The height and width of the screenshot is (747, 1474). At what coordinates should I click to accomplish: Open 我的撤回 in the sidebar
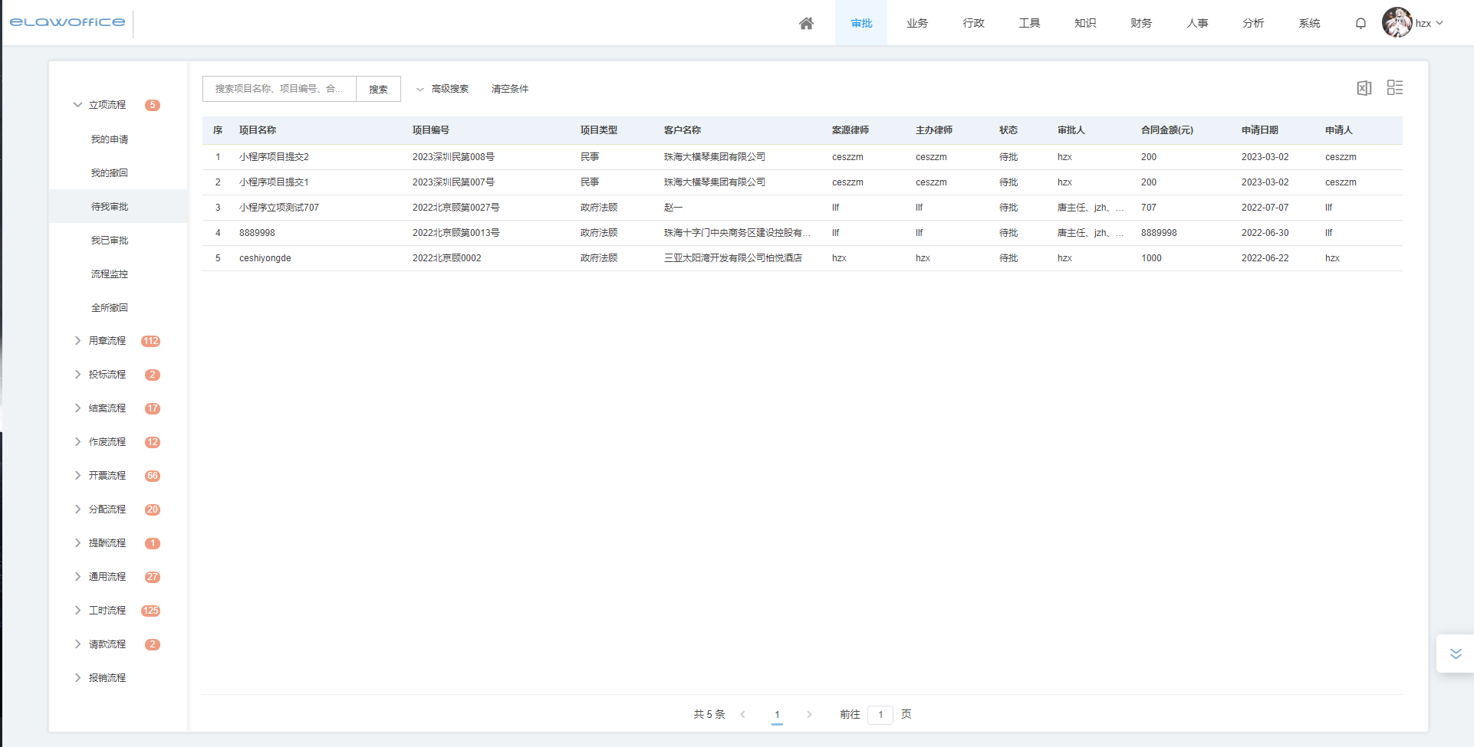110,173
